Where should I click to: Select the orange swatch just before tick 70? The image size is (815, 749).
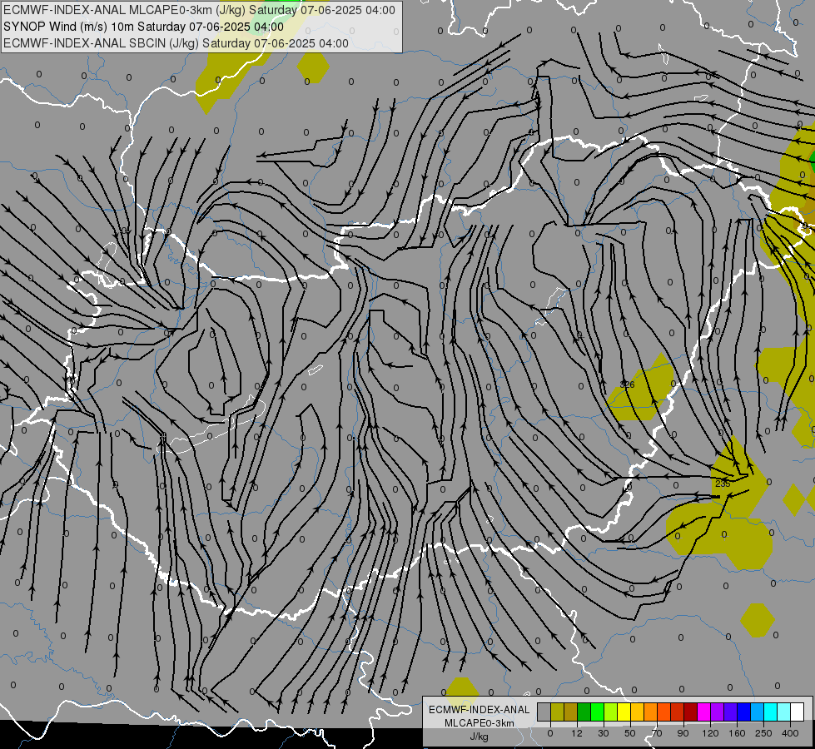tap(651, 712)
